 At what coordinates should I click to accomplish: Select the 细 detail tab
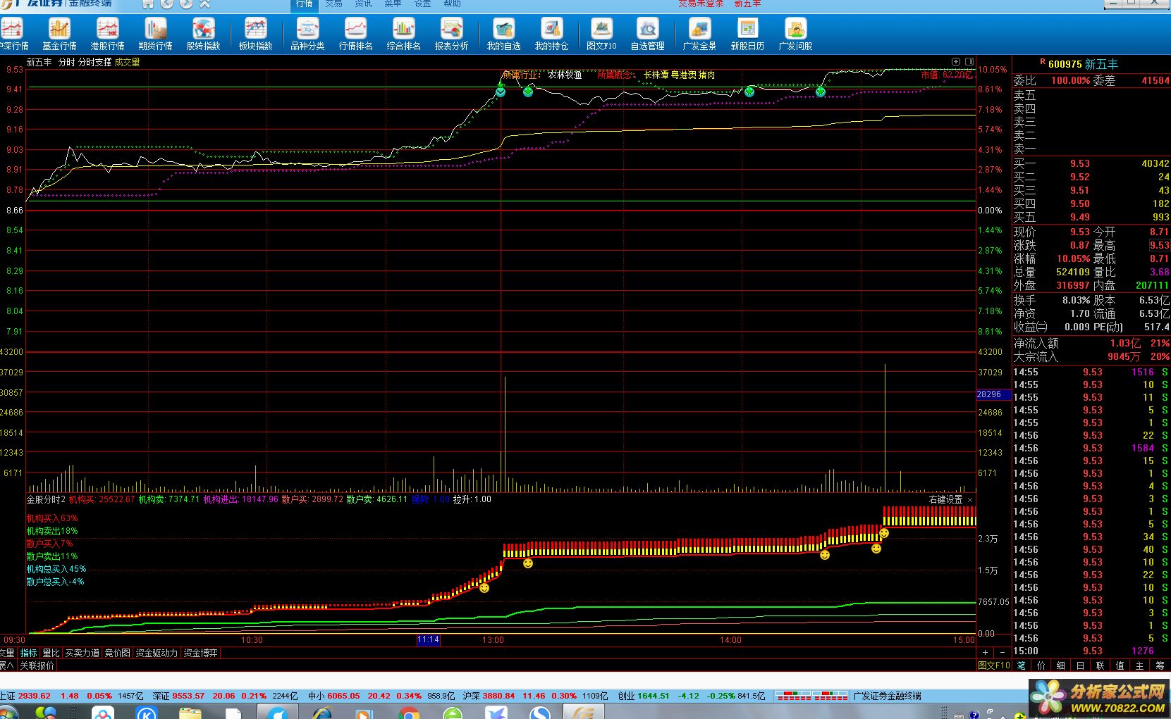click(1061, 665)
